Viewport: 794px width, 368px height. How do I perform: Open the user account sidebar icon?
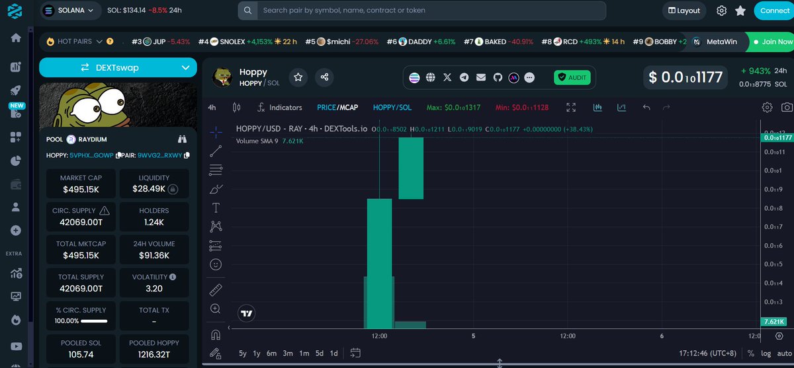(16, 207)
